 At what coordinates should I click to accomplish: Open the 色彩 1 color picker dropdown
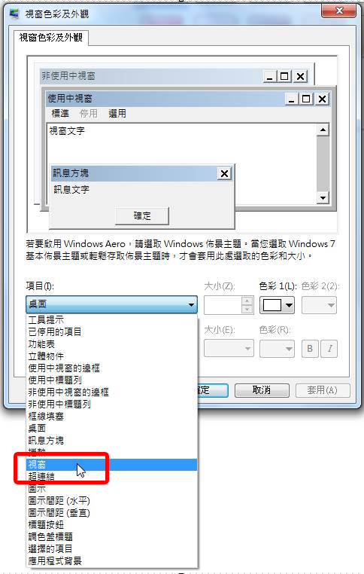277,305
